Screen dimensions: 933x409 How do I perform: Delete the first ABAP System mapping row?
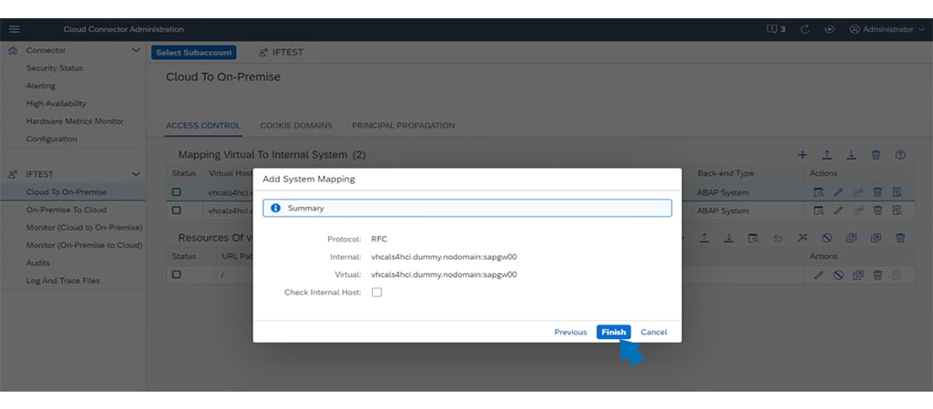tap(878, 192)
